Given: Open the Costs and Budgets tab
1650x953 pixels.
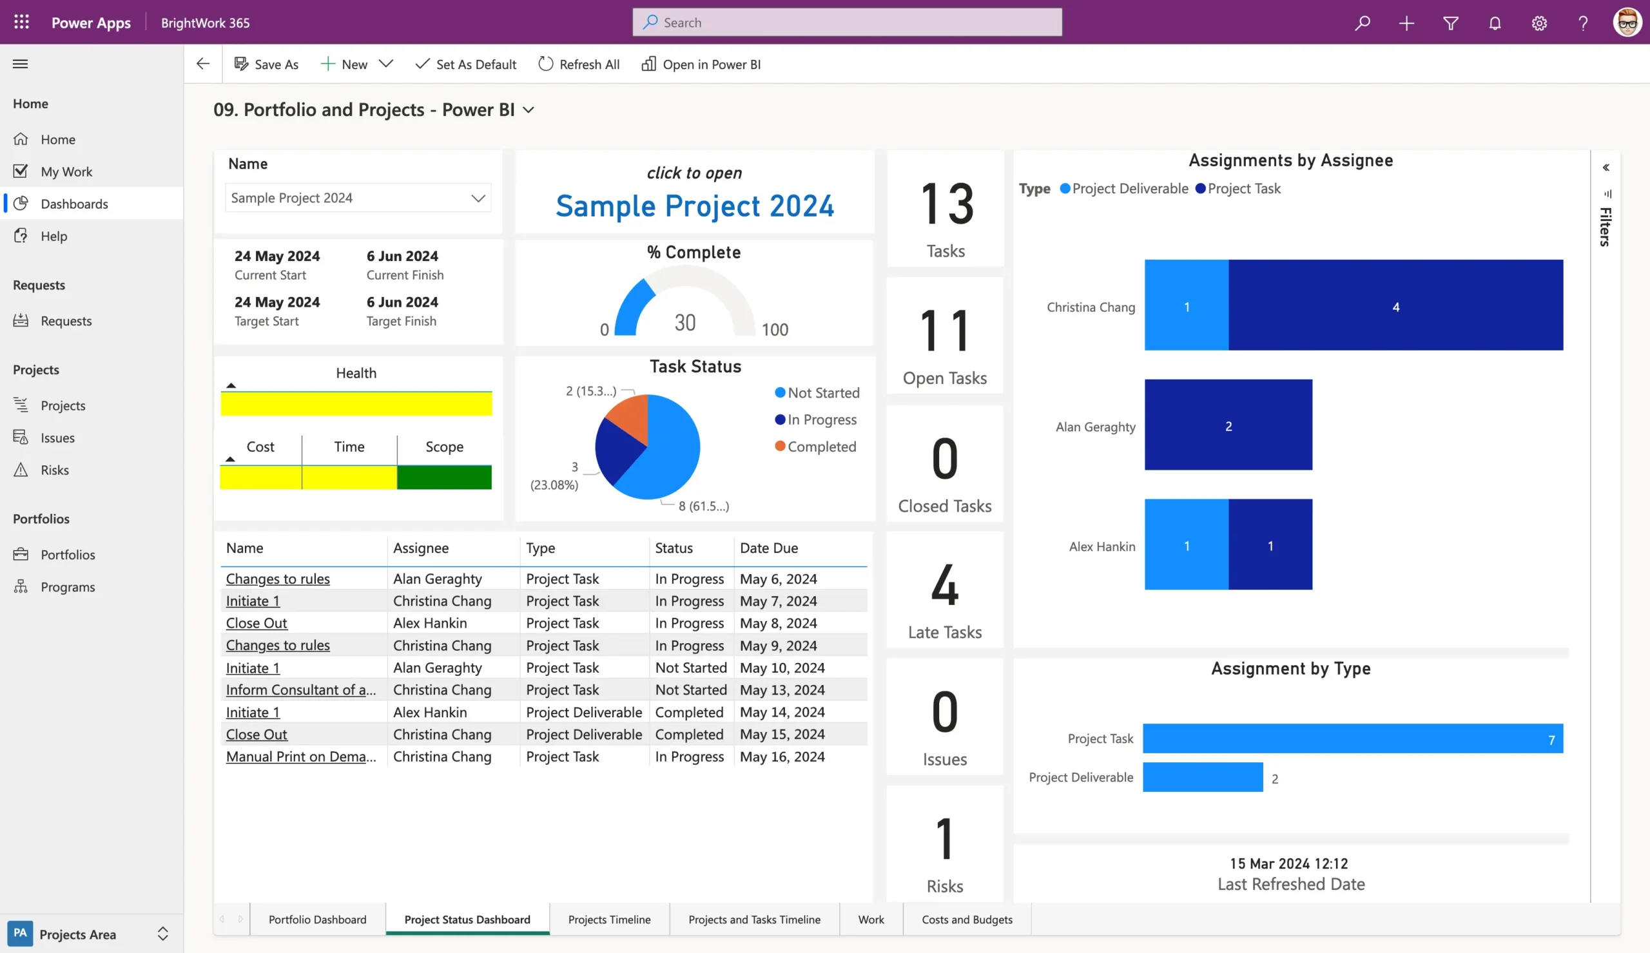Looking at the screenshot, I should pyautogui.click(x=966, y=919).
